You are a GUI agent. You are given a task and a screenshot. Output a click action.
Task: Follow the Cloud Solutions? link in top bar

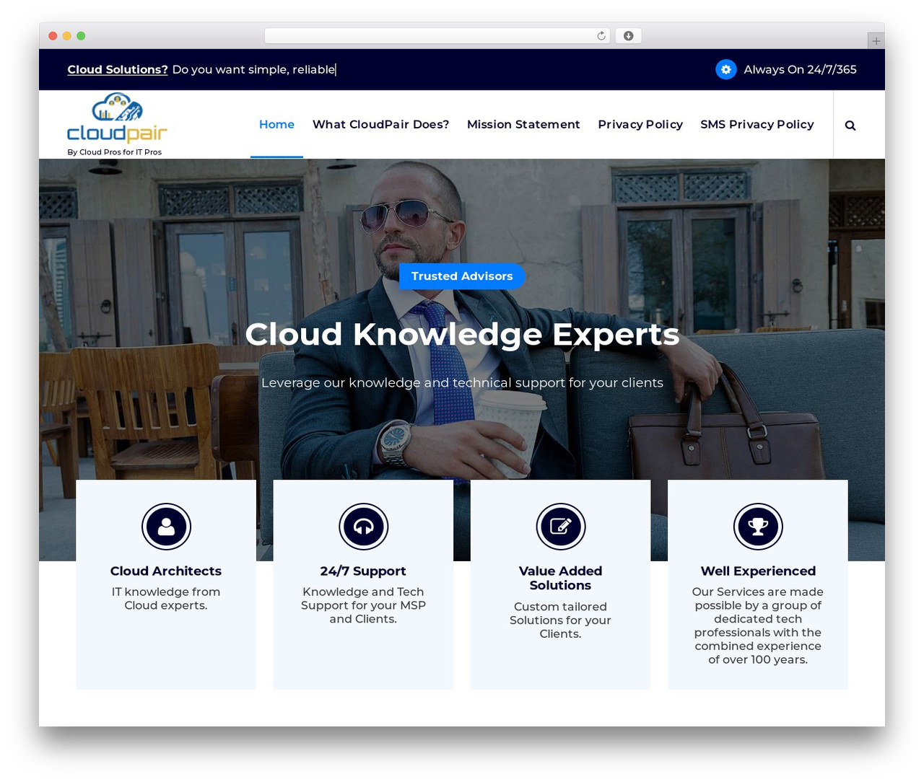coord(118,69)
